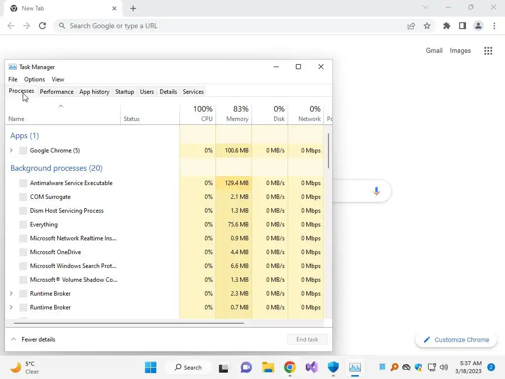The width and height of the screenshot is (505, 379).
Task: Bookmark this tab with star icon
Action: click(x=427, y=26)
